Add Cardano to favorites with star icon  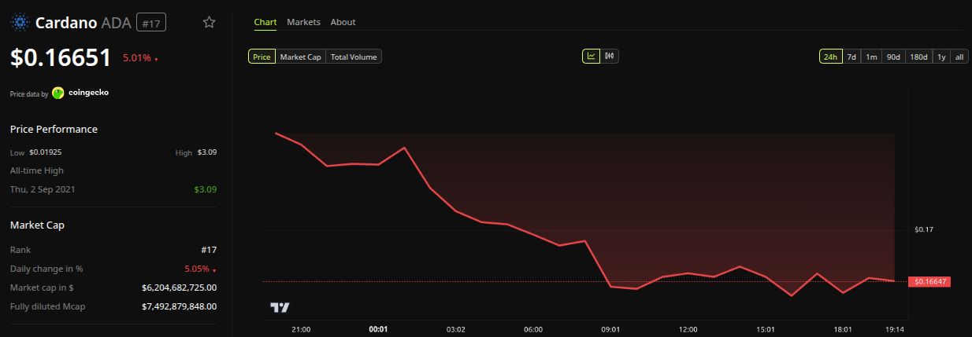coord(209,23)
